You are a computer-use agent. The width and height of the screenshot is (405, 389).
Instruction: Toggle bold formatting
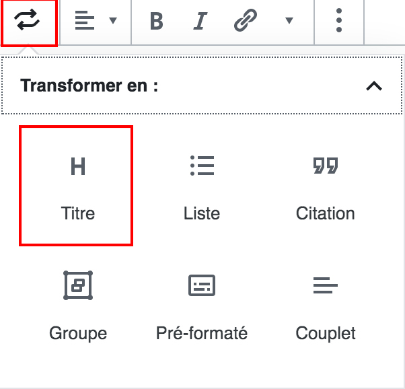tap(157, 22)
